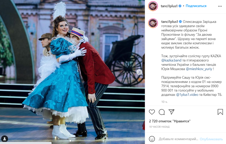Screen dimensions: 226x144
Task: Go to next photo in carousel
Action: point(139,72)
